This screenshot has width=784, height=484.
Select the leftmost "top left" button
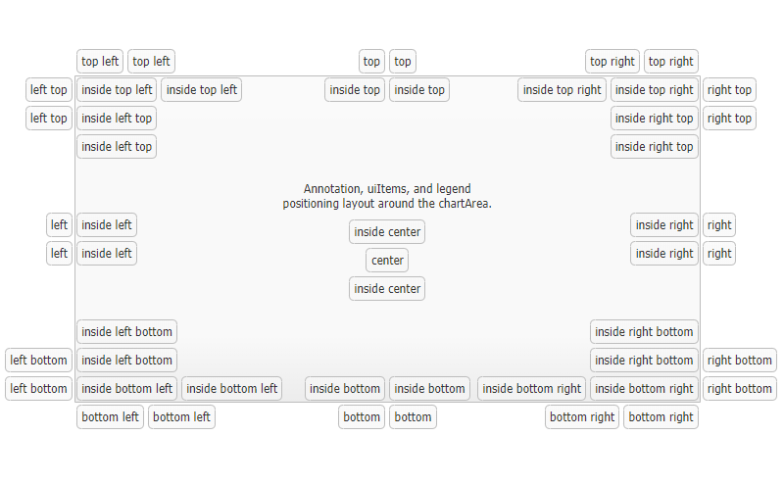(x=100, y=62)
